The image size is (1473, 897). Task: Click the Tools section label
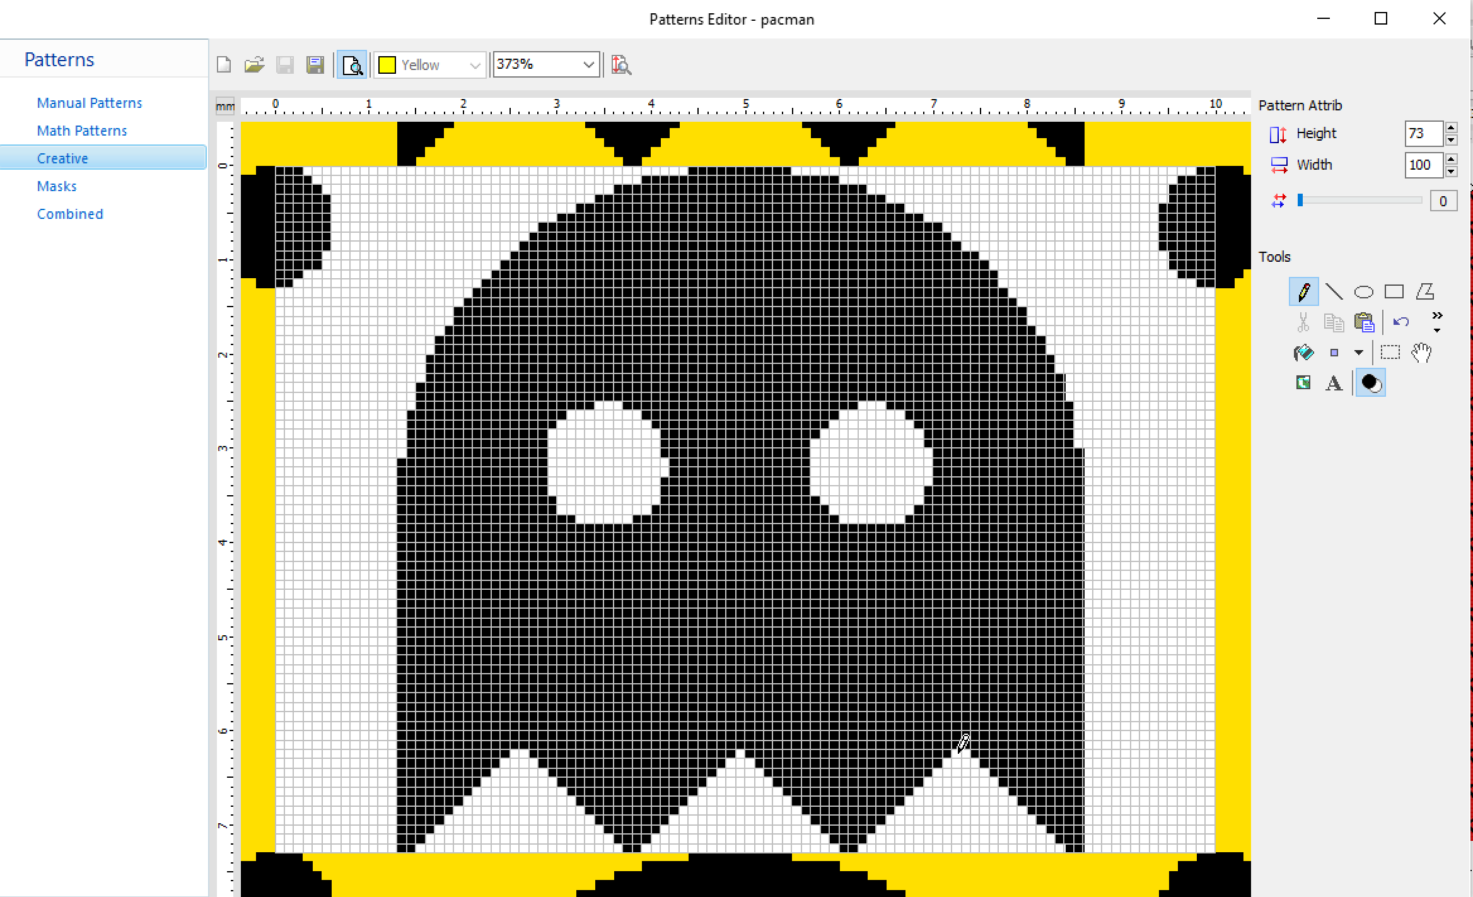(1274, 257)
